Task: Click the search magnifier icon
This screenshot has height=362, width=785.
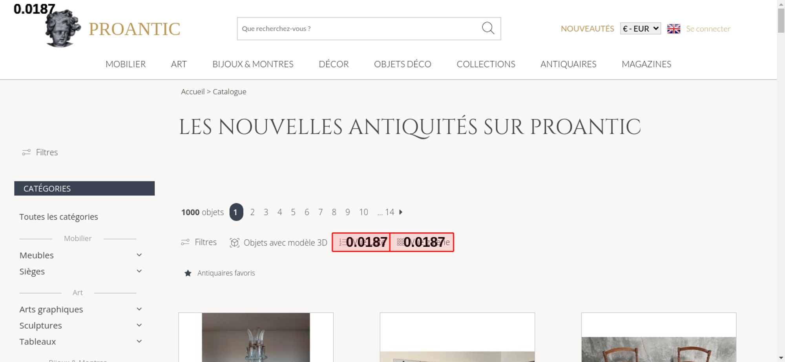Action: click(488, 28)
